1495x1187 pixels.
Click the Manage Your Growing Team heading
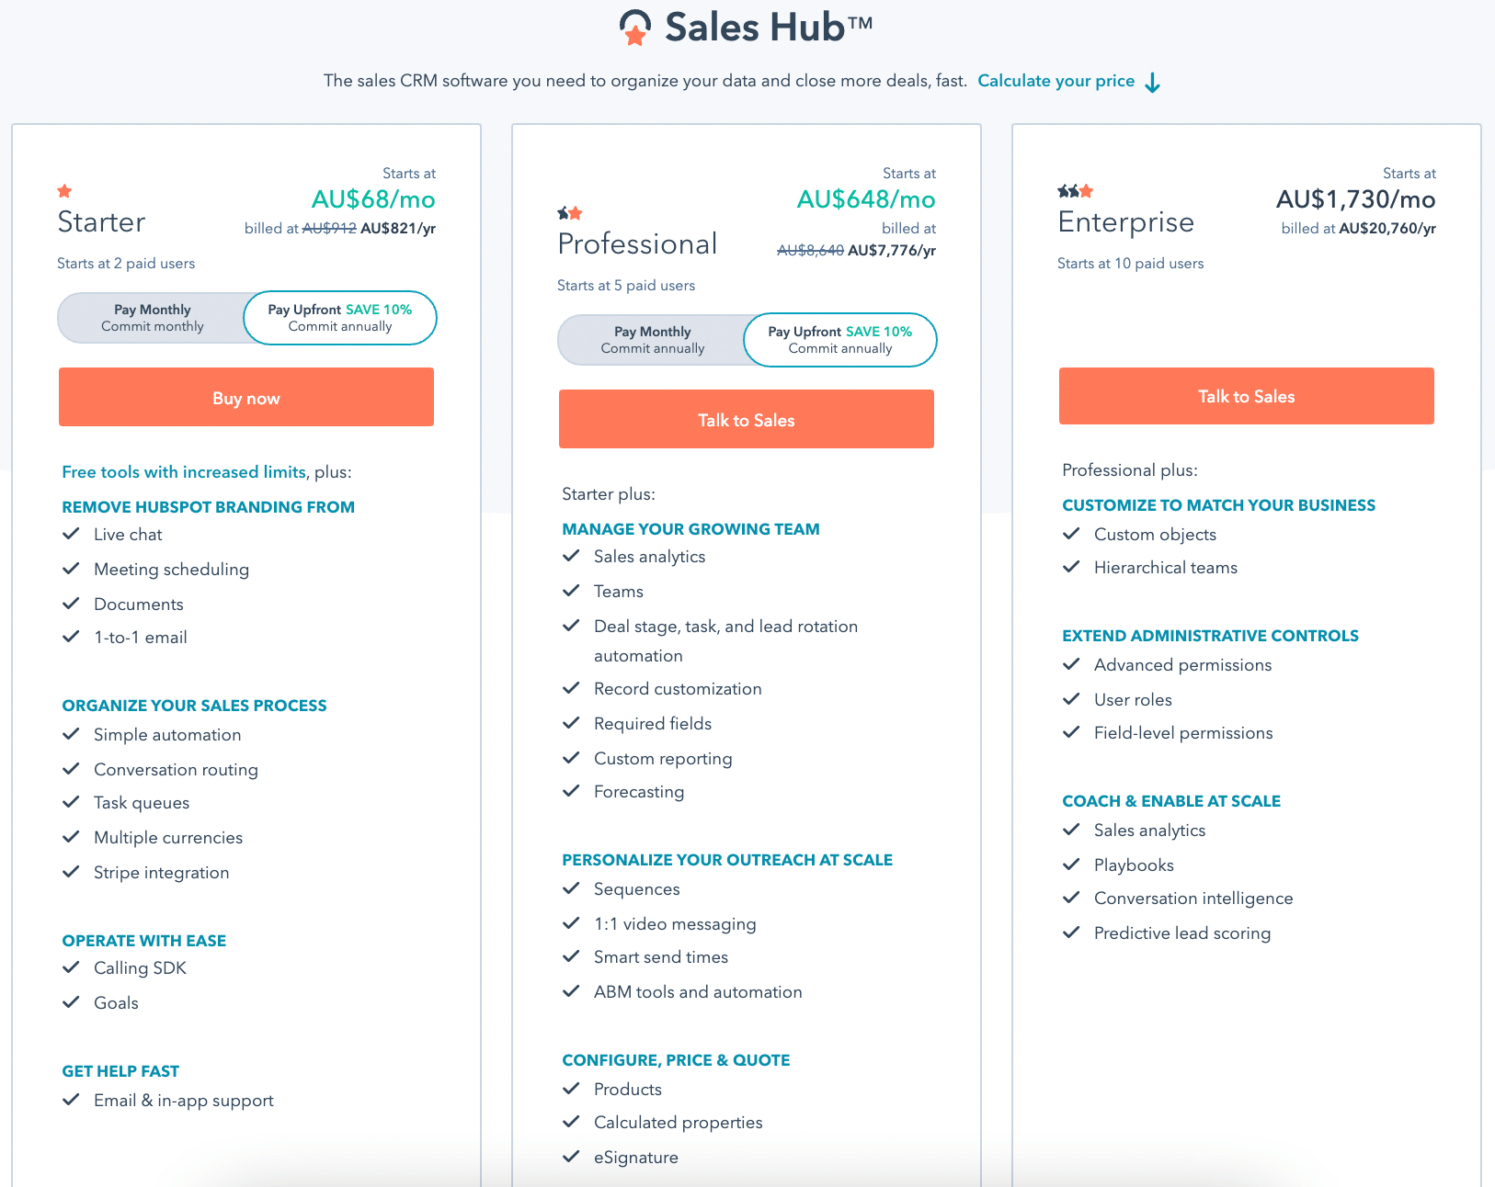pyautogui.click(x=690, y=529)
